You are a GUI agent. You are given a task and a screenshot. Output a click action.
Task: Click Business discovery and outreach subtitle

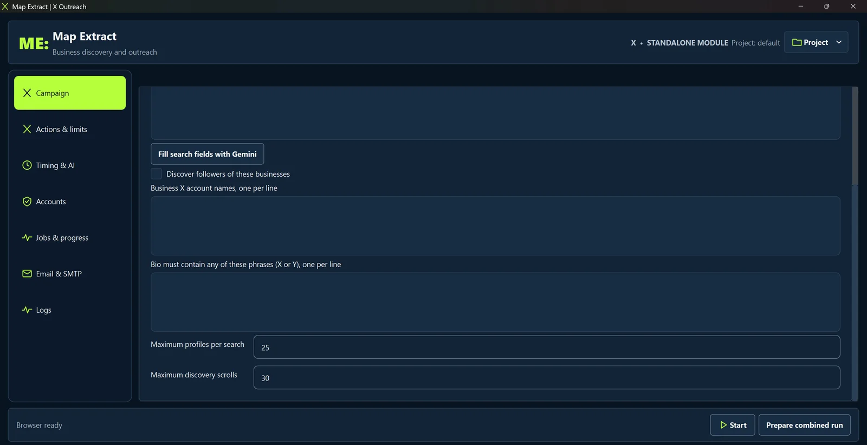105,52
